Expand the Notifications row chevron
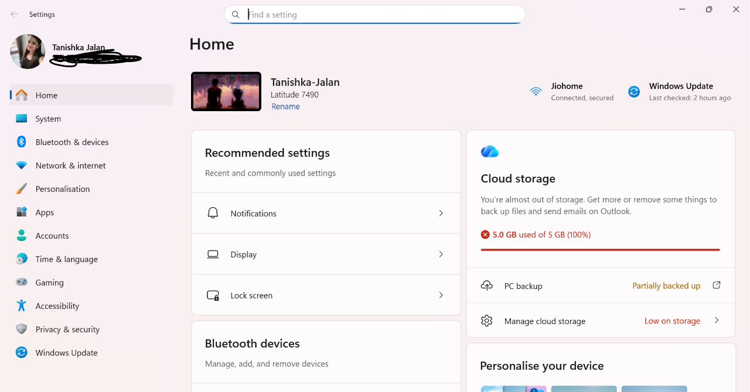 coord(441,213)
